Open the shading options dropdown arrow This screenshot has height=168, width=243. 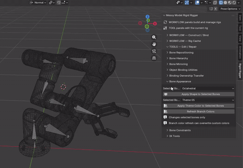pos(239,3)
